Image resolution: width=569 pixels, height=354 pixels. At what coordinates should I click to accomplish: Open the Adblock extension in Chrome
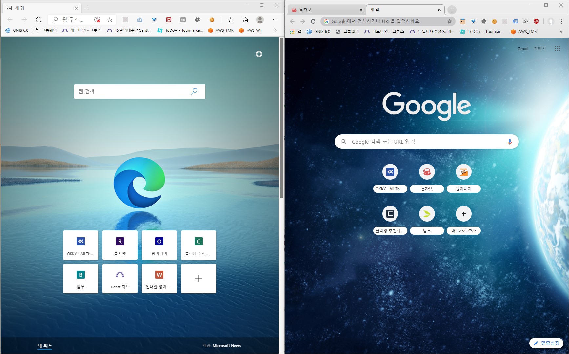[536, 21]
